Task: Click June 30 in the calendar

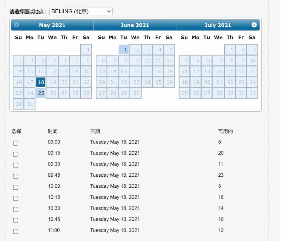Action: [135, 93]
